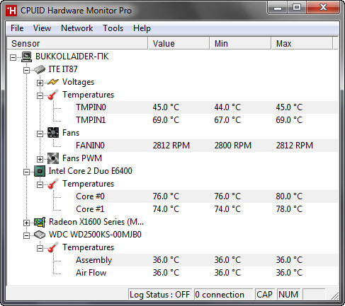Expand the Fans PWM node
Viewport: 345px width, 306px height.
(40, 159)
